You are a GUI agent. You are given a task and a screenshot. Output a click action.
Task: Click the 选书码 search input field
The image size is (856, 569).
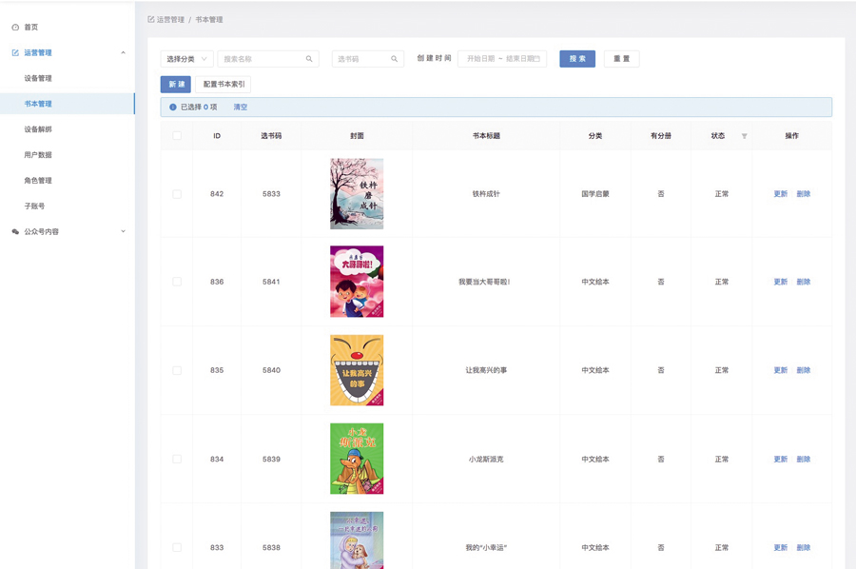tap(368, 59)
